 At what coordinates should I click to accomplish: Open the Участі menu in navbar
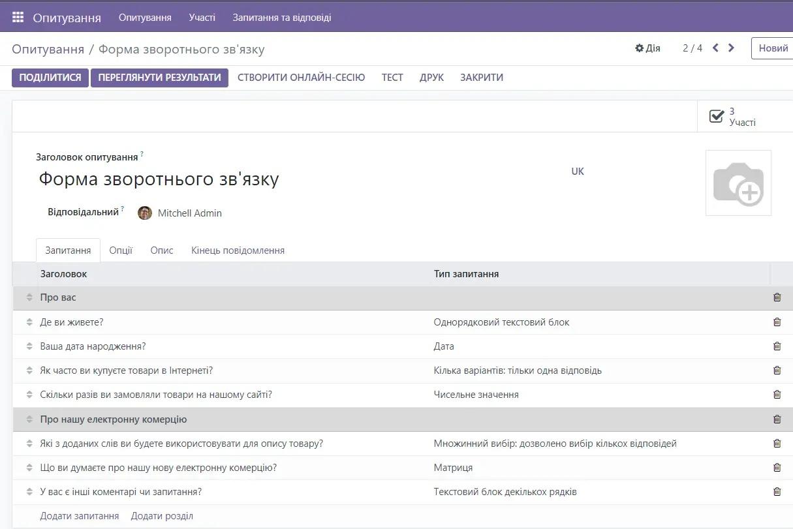[202, 18]
